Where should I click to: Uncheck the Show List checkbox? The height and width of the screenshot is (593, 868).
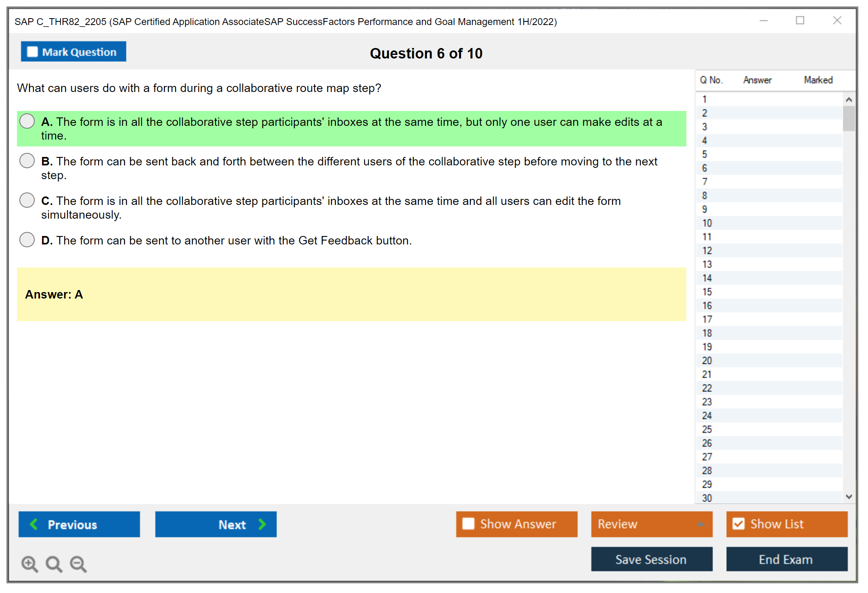738,524
